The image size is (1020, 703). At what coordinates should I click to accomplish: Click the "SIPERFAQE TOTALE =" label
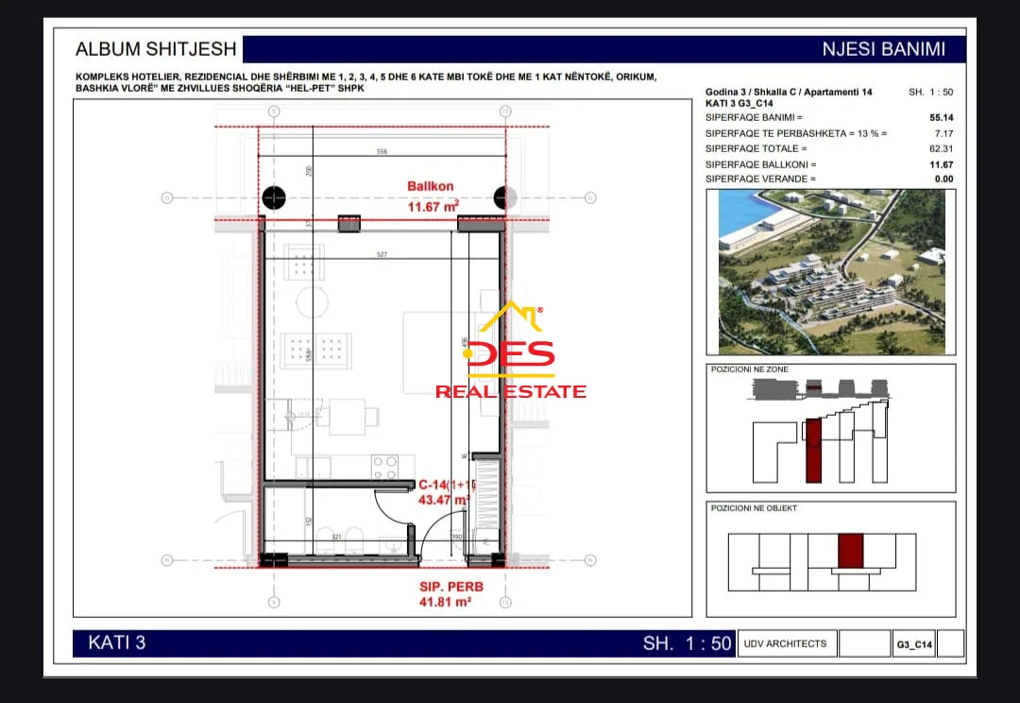click(x=756, y=148)
